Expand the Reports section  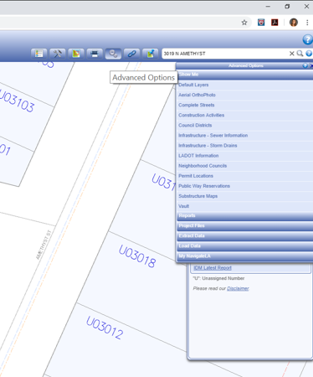click(x=245, y=216)
